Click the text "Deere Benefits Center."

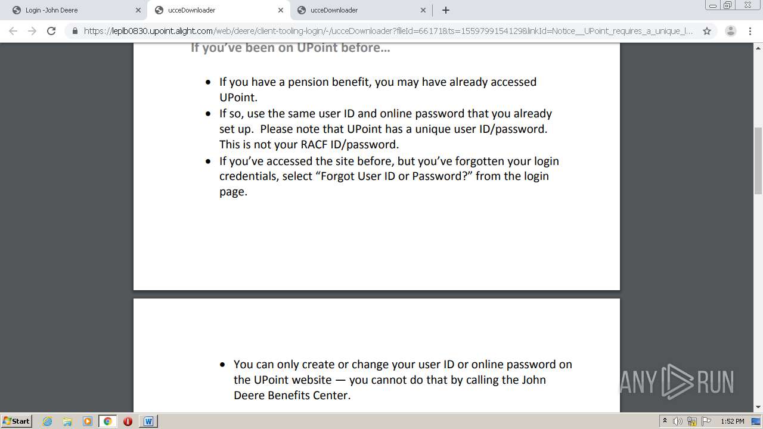point(292,395)
